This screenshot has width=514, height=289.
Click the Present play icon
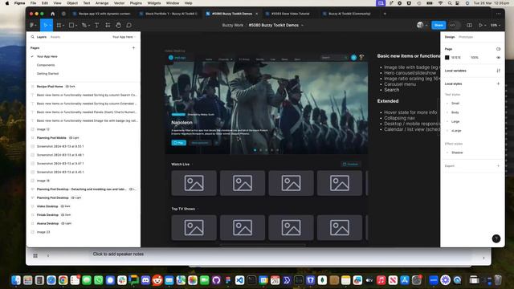pyautogui.click(x=480, y=25)
